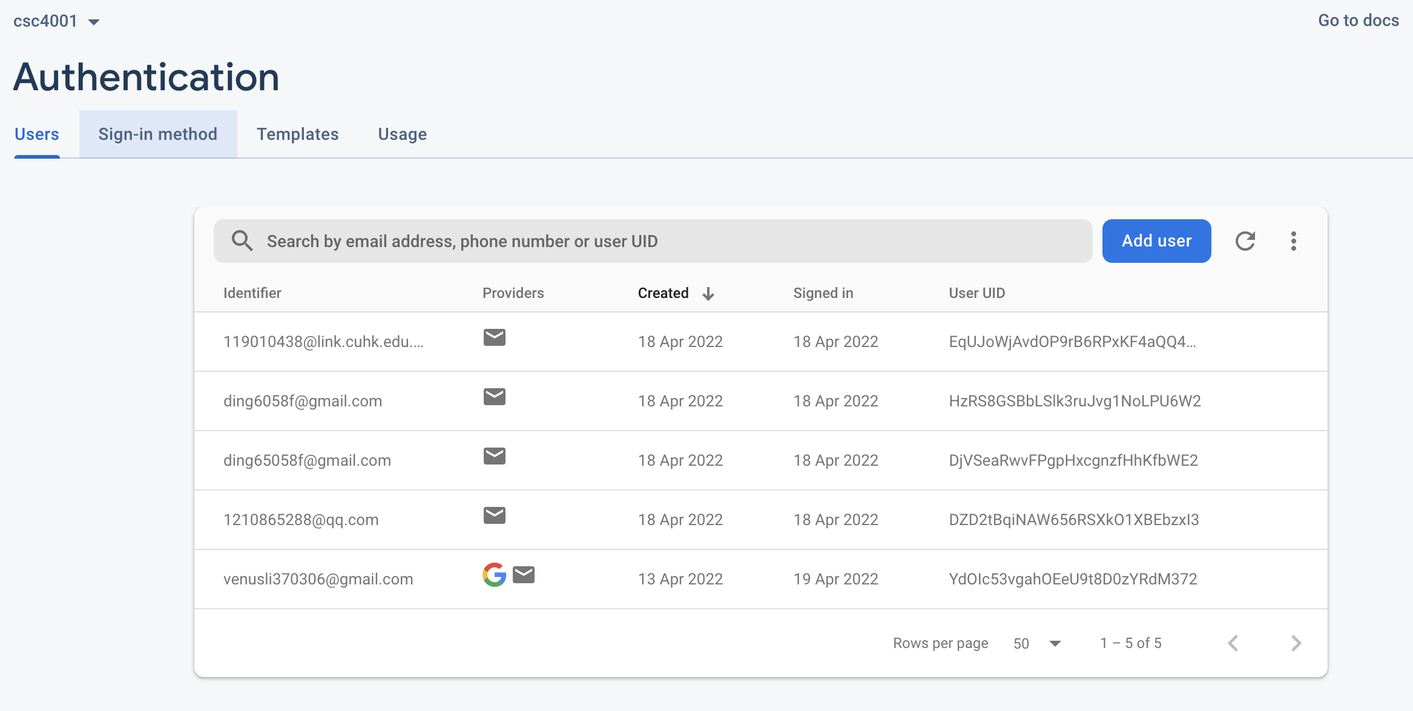
Task: Go to the next page arrow
Action: pyautogui.click(x=1296, y=643)
